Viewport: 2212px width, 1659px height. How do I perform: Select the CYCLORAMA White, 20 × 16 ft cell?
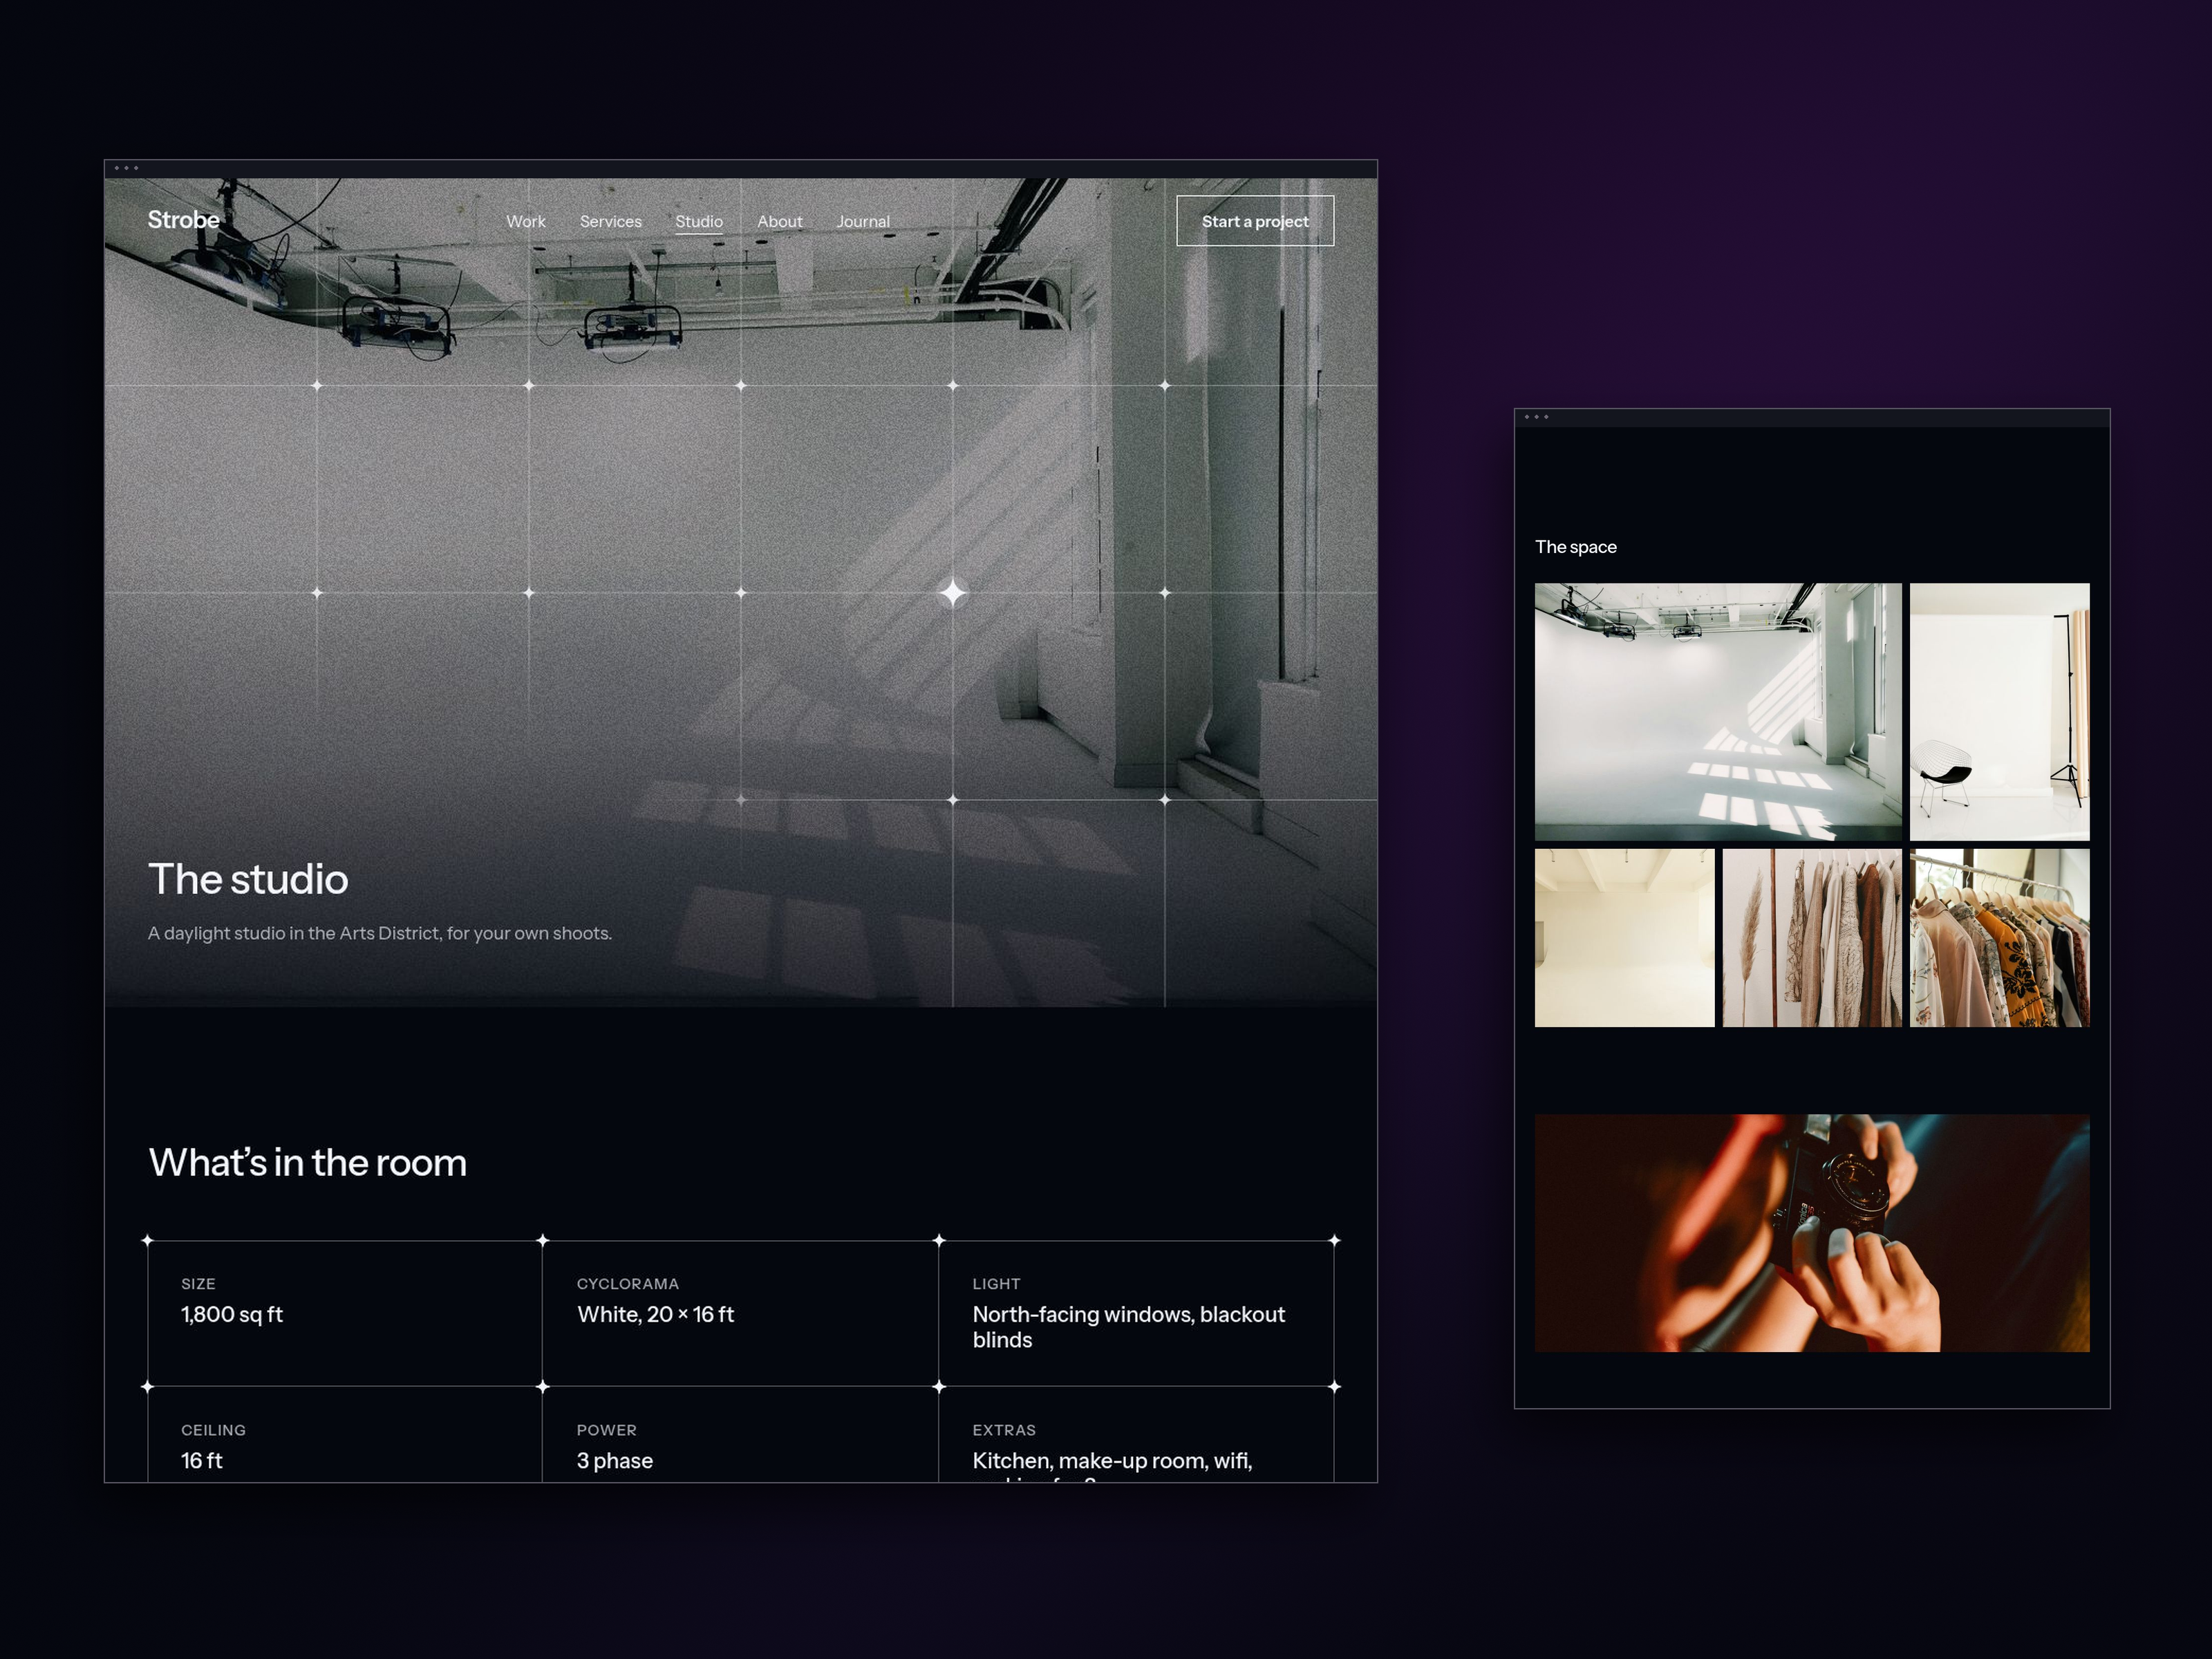[x=740, y=1313]
